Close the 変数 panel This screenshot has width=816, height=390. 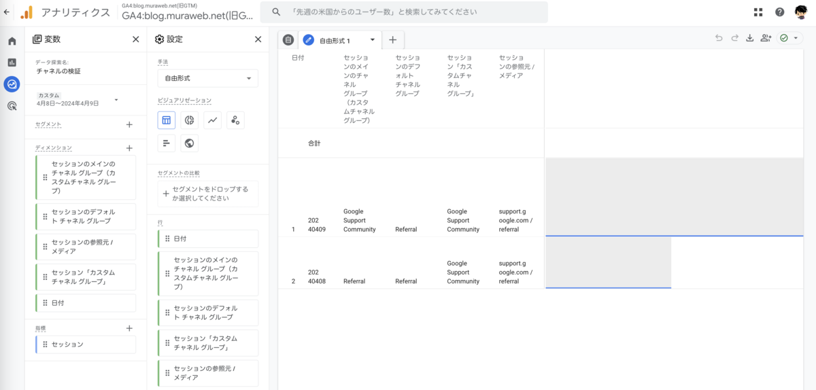tap(135, 39)
